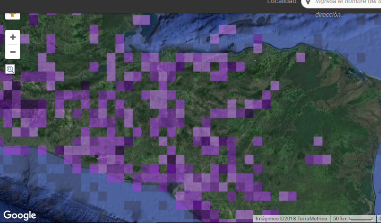Click the yellow Street View pegman icon
381x223 pixels.
(x=13, y=16)
